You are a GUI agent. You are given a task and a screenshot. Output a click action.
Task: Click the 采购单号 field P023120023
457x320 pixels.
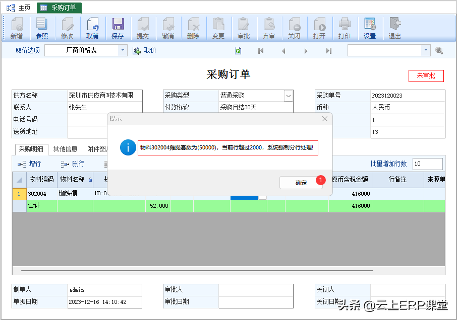click(x=408, y=96)
